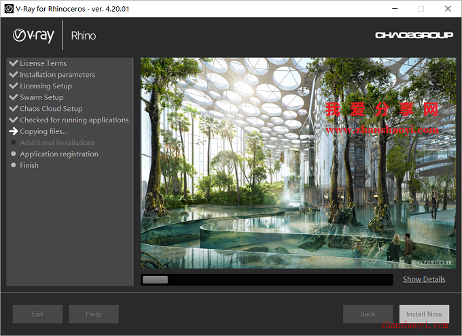Click the checkmark beside Installation parameters
The width and height of the screenshot is (462, 336).
pos(14,74)
